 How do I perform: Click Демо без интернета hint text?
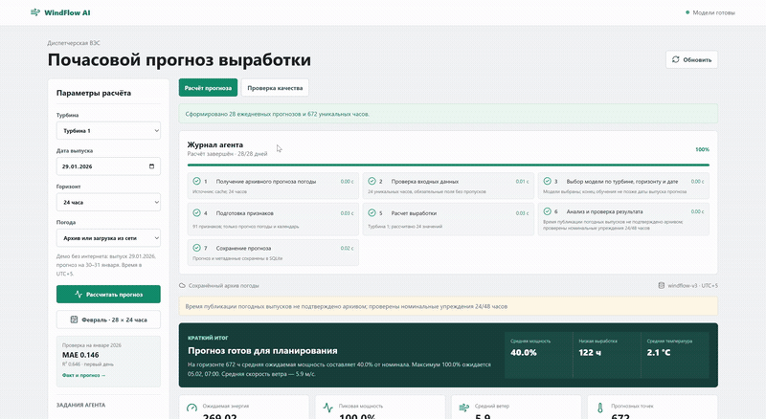(x=106, y=265)
